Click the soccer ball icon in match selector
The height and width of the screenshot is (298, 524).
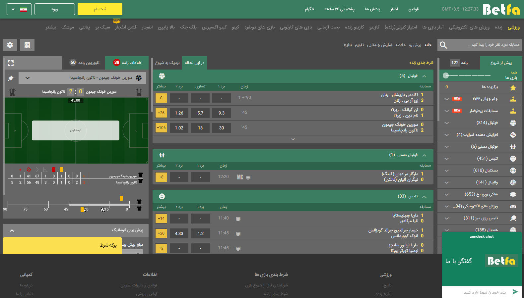[x=139, y=78]
